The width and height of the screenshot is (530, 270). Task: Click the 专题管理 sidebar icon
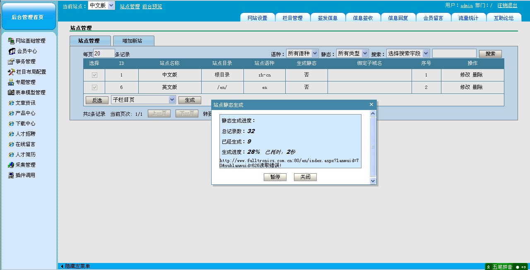coord(11,82)
